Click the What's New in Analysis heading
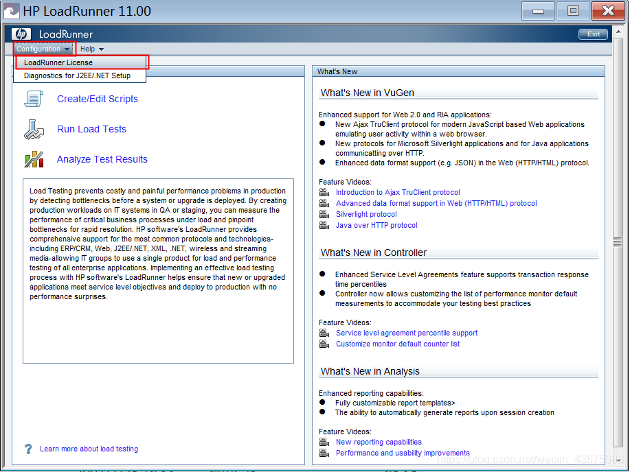This screenshot has height=472, width=630. (x=370, y=371)
